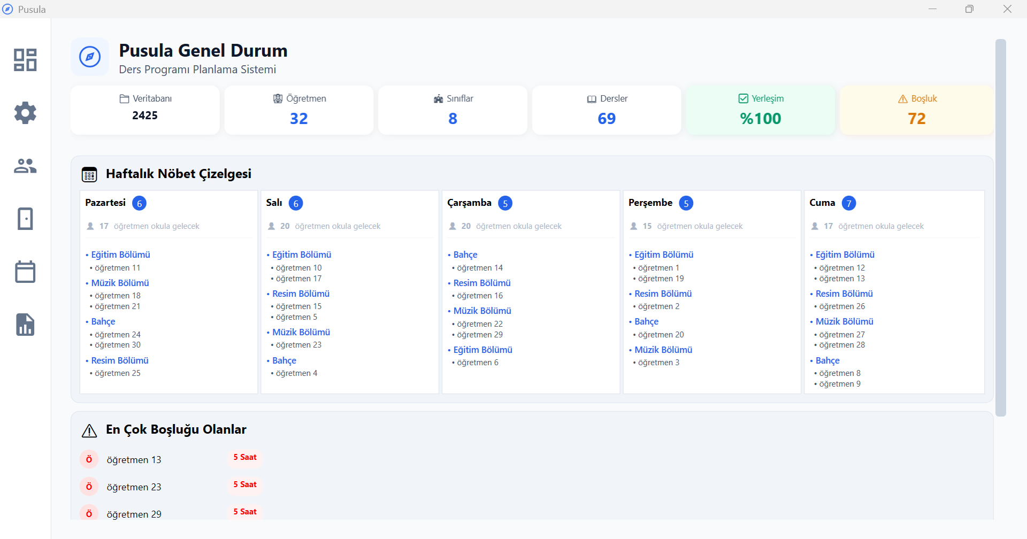Click the Yerleşim %100 card

point(760,110)
